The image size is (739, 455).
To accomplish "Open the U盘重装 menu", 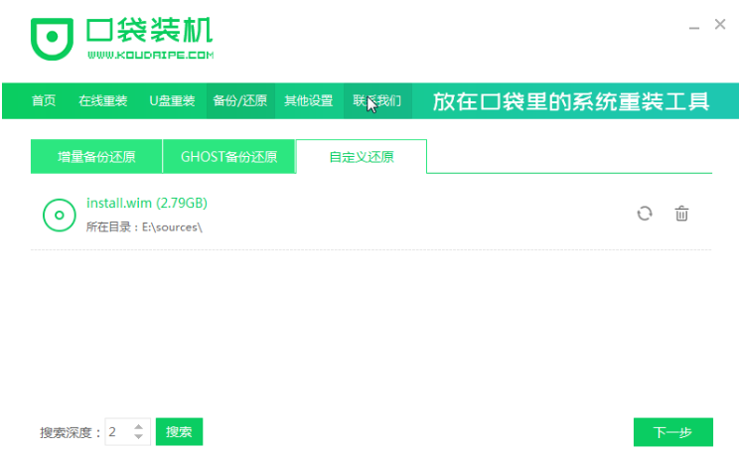I will pos(172,101).
